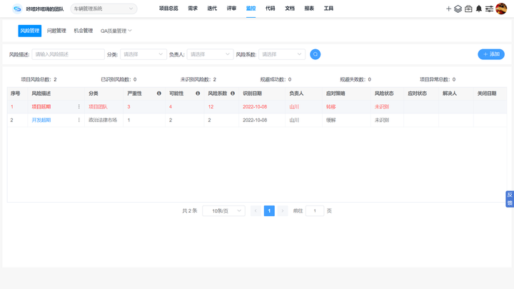Image resolution: width=514 pixels, height=289 pixels.
Task: Open the settings sliders icon
Action: click(x=489, y=9)
